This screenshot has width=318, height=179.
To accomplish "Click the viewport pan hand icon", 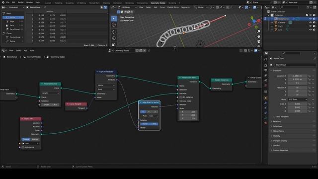I will (259, 36).
